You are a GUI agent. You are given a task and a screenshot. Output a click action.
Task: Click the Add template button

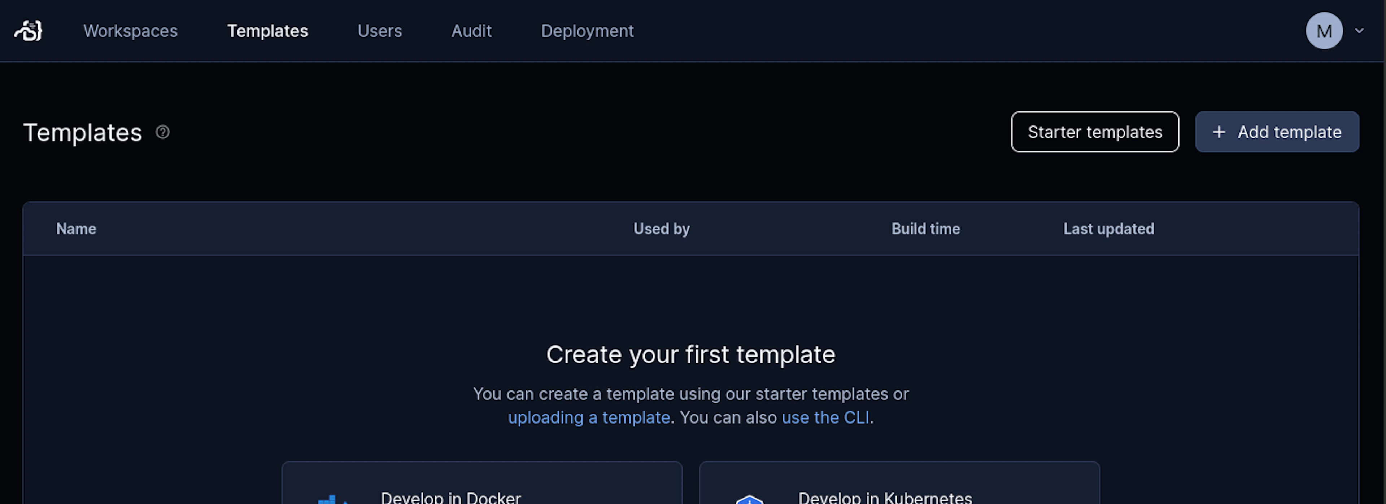(x=1277, y=132)
